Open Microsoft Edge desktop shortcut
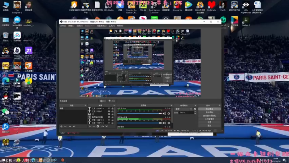 pos(5,84)
